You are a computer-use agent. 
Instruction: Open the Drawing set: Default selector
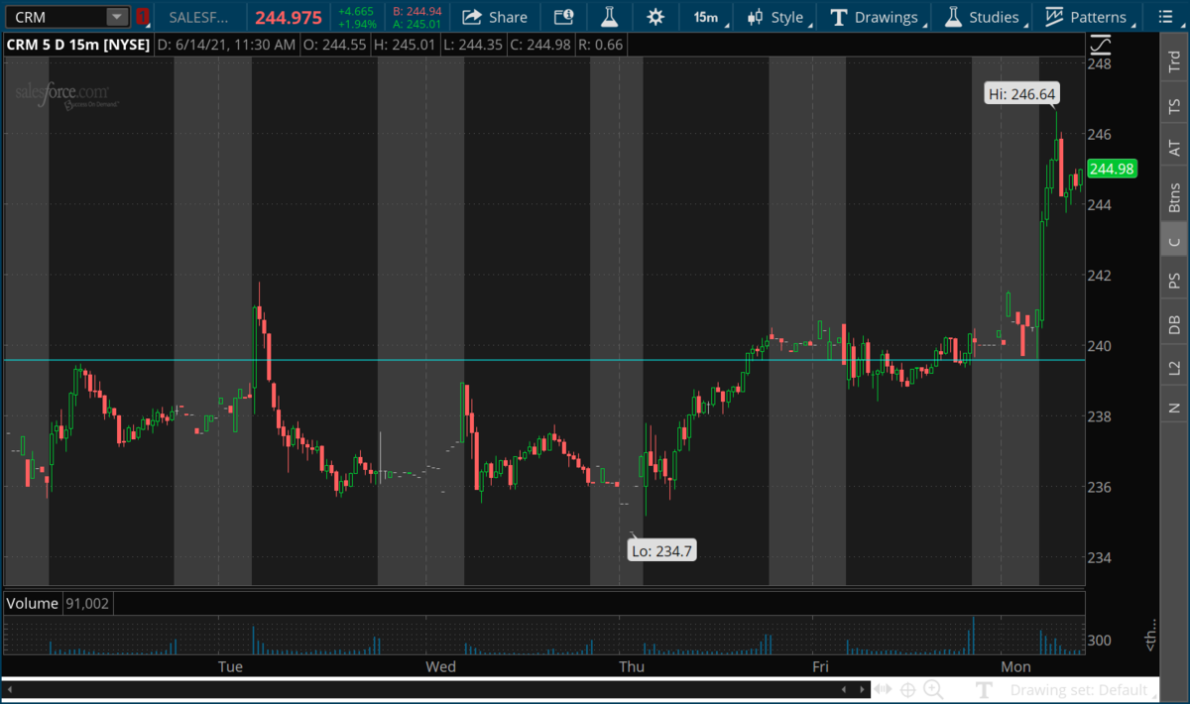tap(1086, 689)
